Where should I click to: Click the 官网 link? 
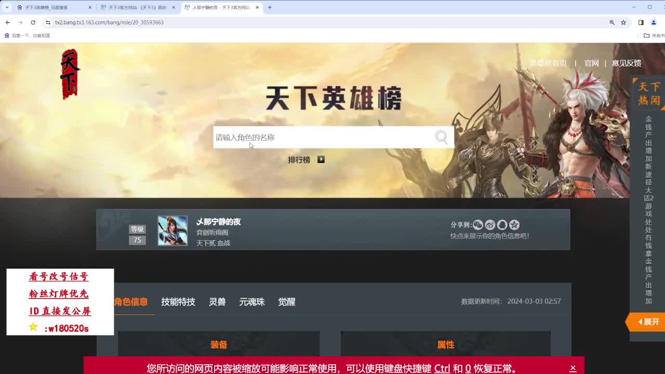[591, 63]
